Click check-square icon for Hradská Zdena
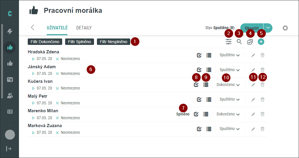 199,55
